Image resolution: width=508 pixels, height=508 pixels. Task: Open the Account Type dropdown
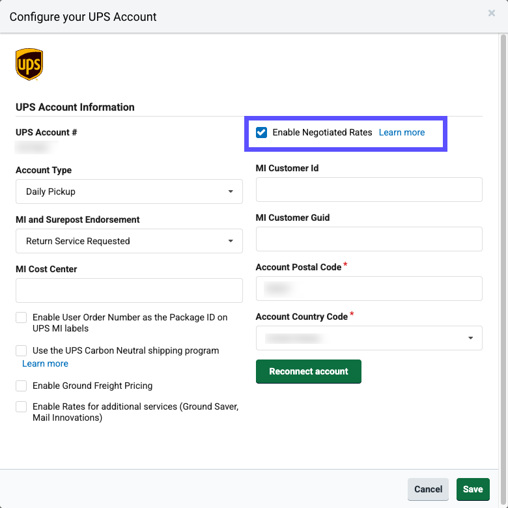(129, 191)
